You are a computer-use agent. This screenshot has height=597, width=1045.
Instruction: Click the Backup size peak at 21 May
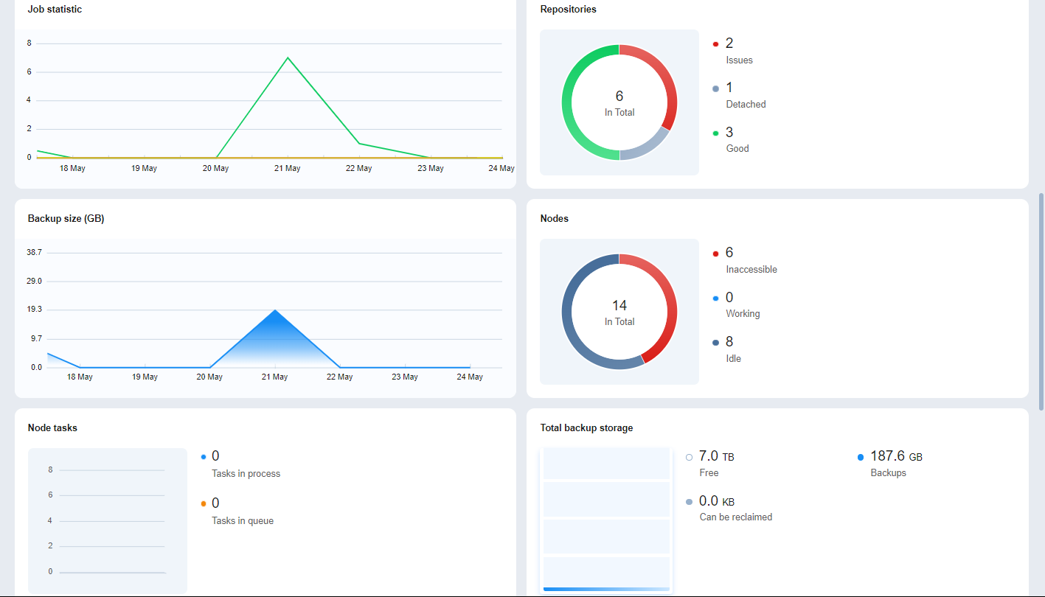coord(275,310)
